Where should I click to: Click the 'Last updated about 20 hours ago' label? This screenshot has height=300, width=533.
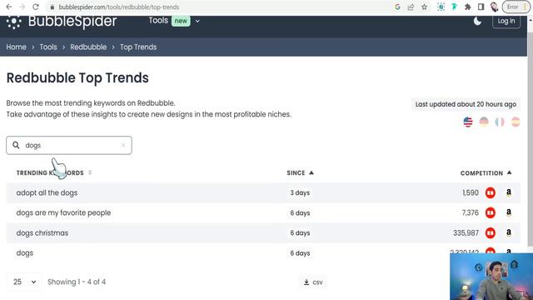[466, 104]
